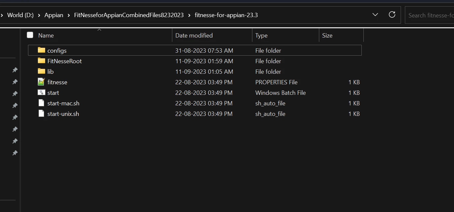Navigate to FitNesseforAppianCombinedFiles8232023 breadcrumb

(x=129, y=15)
